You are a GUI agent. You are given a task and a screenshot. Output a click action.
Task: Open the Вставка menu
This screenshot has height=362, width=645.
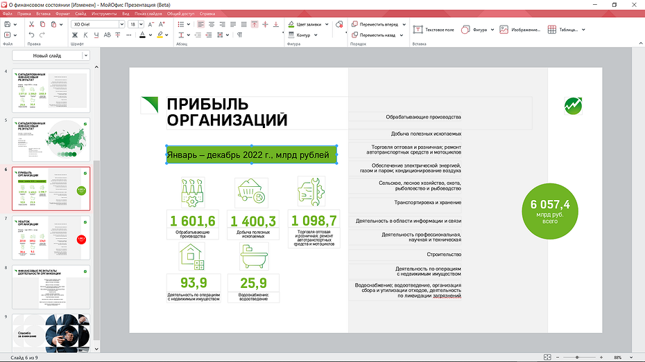click(43, 14)
